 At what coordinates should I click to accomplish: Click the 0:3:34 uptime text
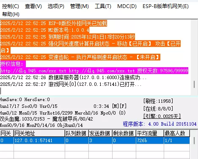(x=101, y=106)
